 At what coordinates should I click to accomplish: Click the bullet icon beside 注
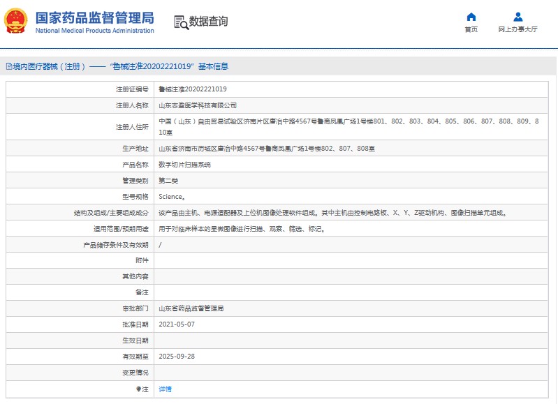[x=138, y=389]
